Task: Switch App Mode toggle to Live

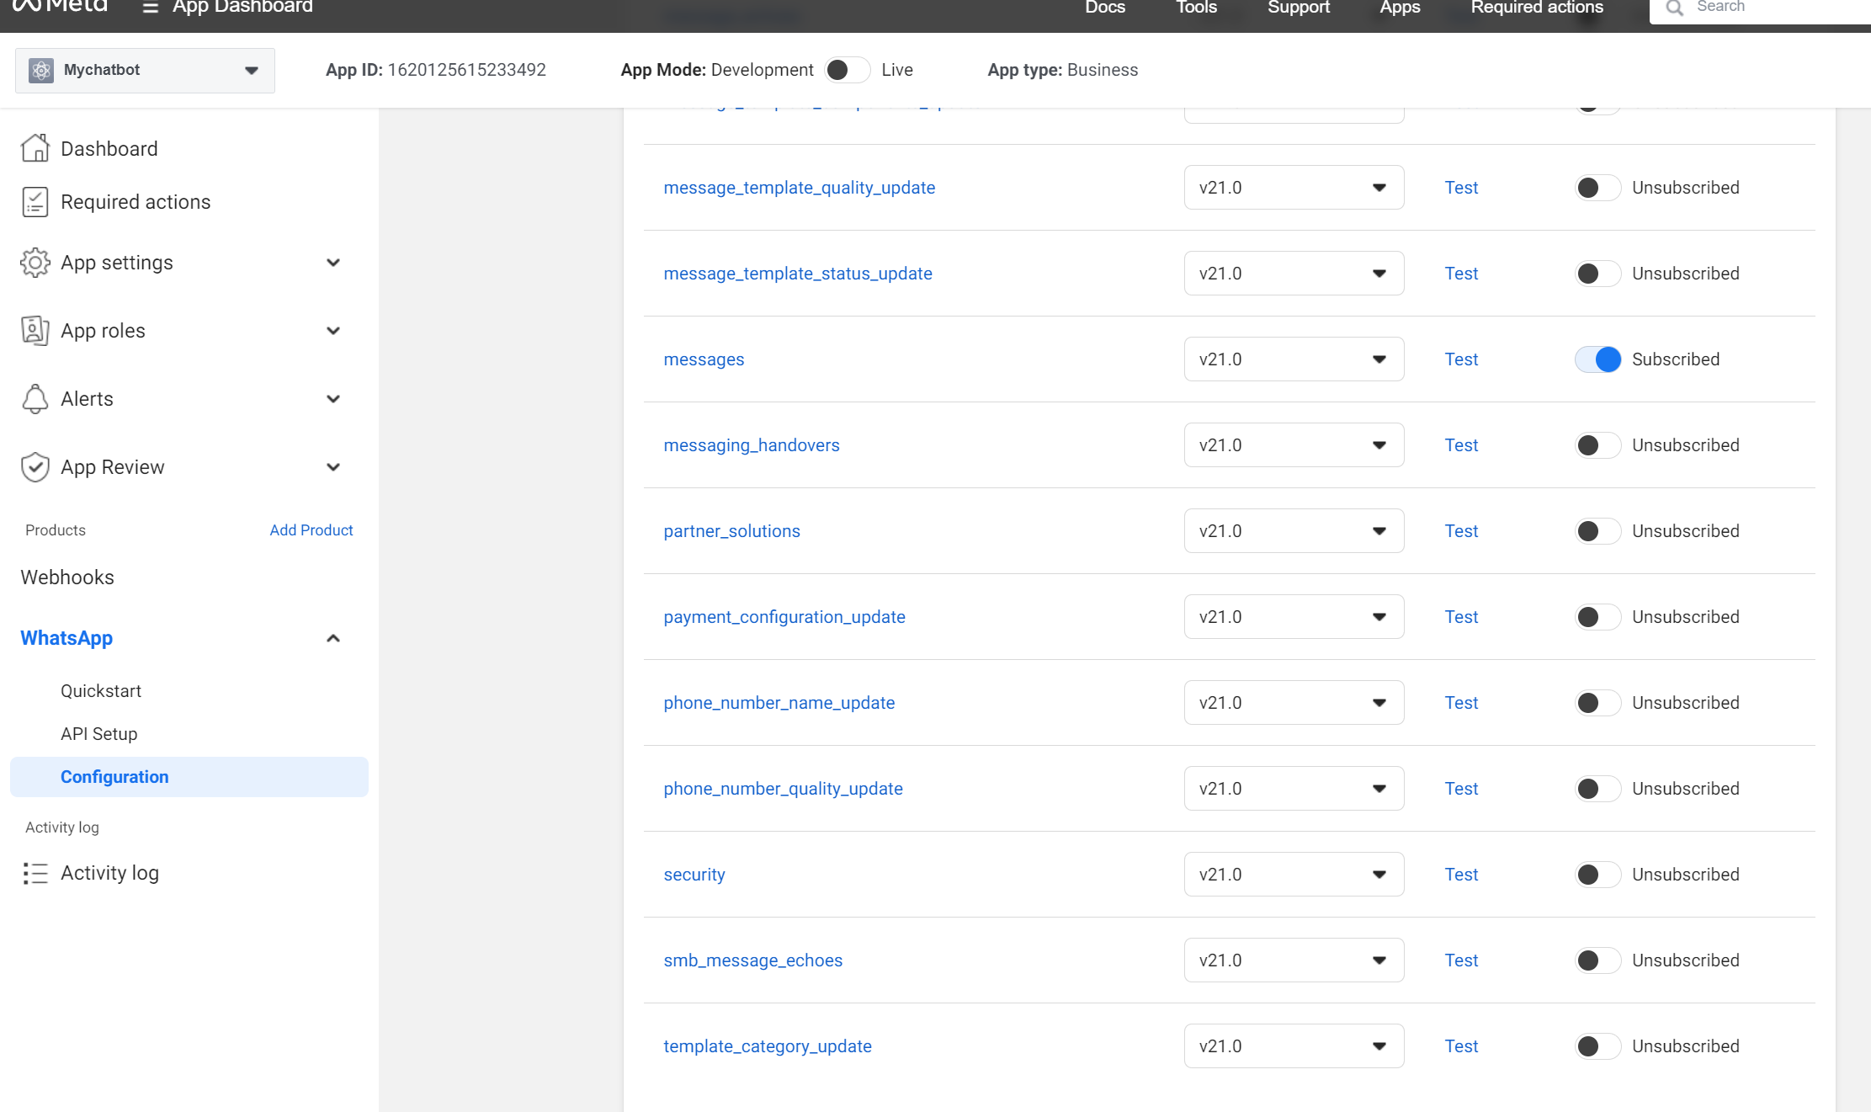Action: click(846, 70)
